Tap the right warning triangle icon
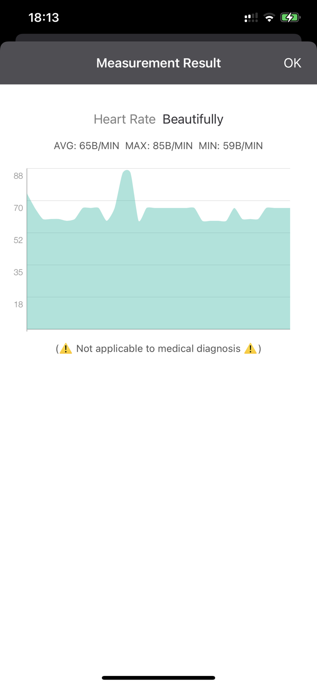Image resolution: width=317 pixels, height=686 pixels. click(251, 348)
